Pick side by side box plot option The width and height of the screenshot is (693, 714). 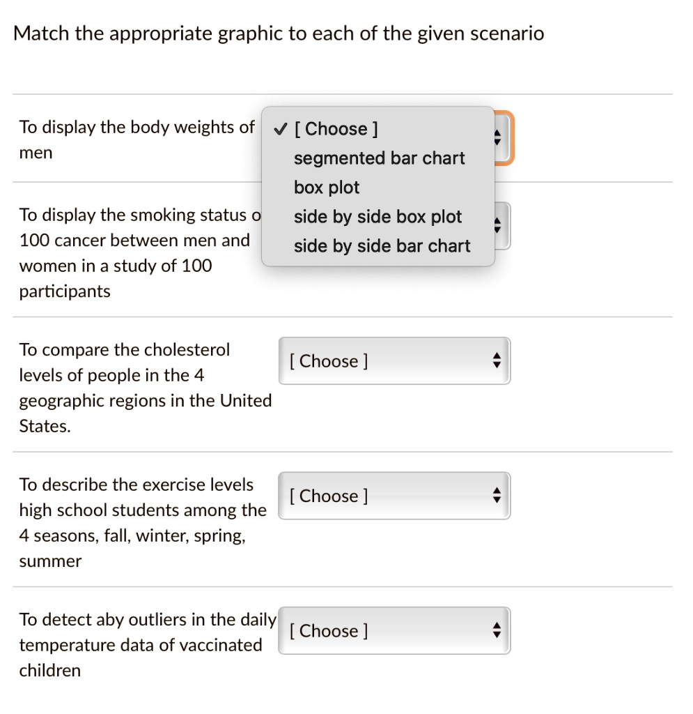click(377, 216)
